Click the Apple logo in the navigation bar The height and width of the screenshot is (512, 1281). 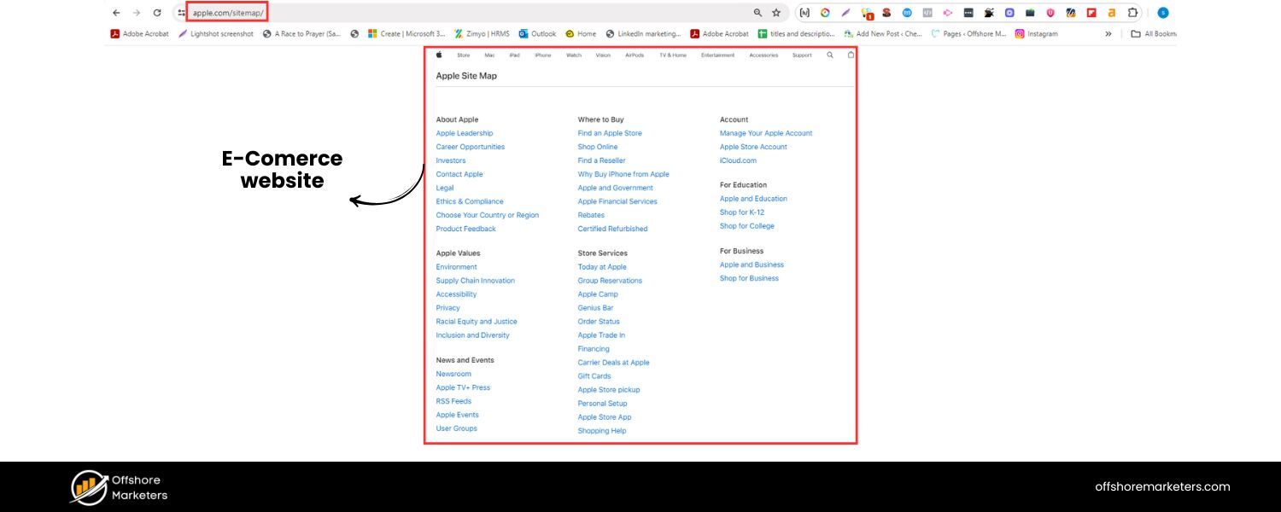pyautogui.click(x=438, y=55)
